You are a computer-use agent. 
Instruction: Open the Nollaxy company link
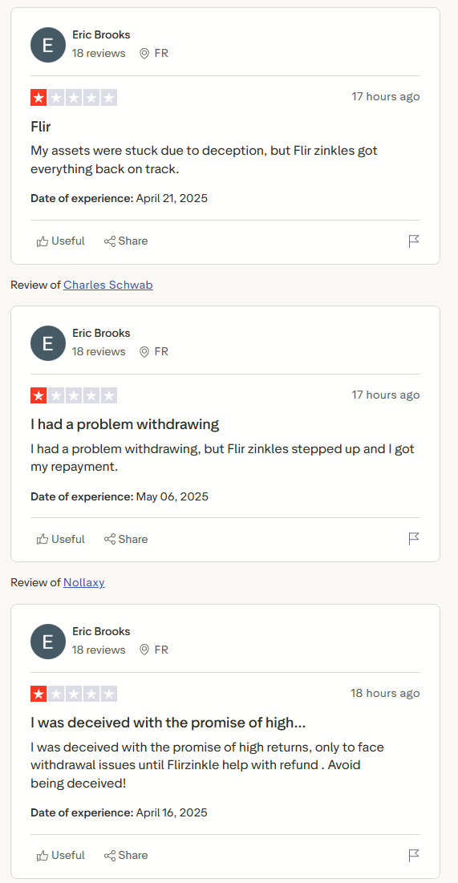pyautogui.click(x=84, y=583)
